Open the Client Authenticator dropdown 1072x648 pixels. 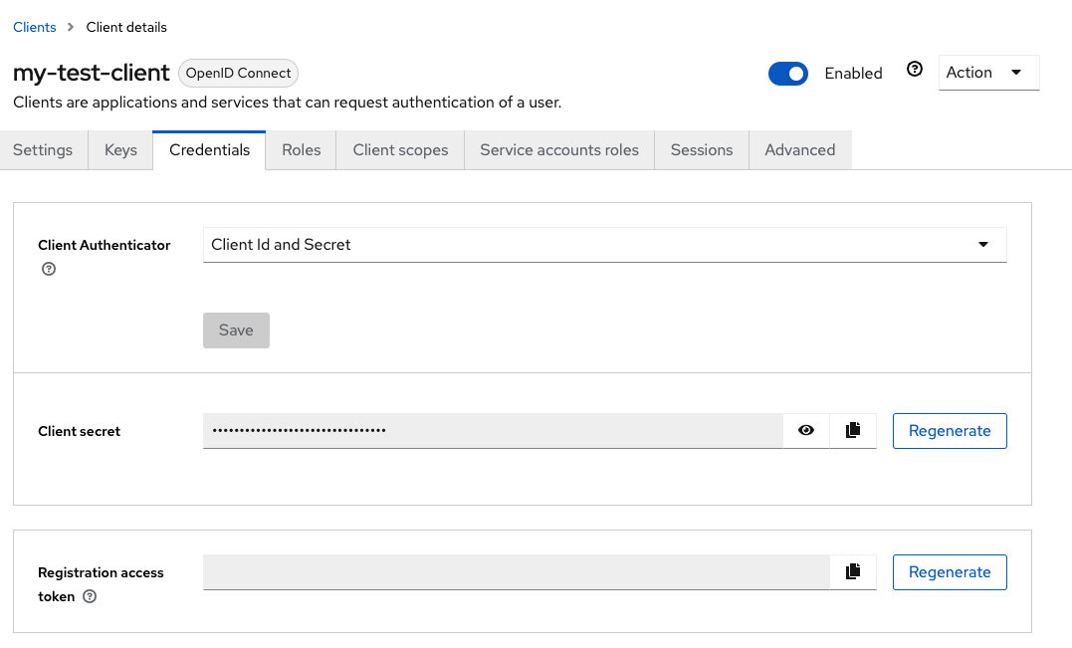(604, 245)
